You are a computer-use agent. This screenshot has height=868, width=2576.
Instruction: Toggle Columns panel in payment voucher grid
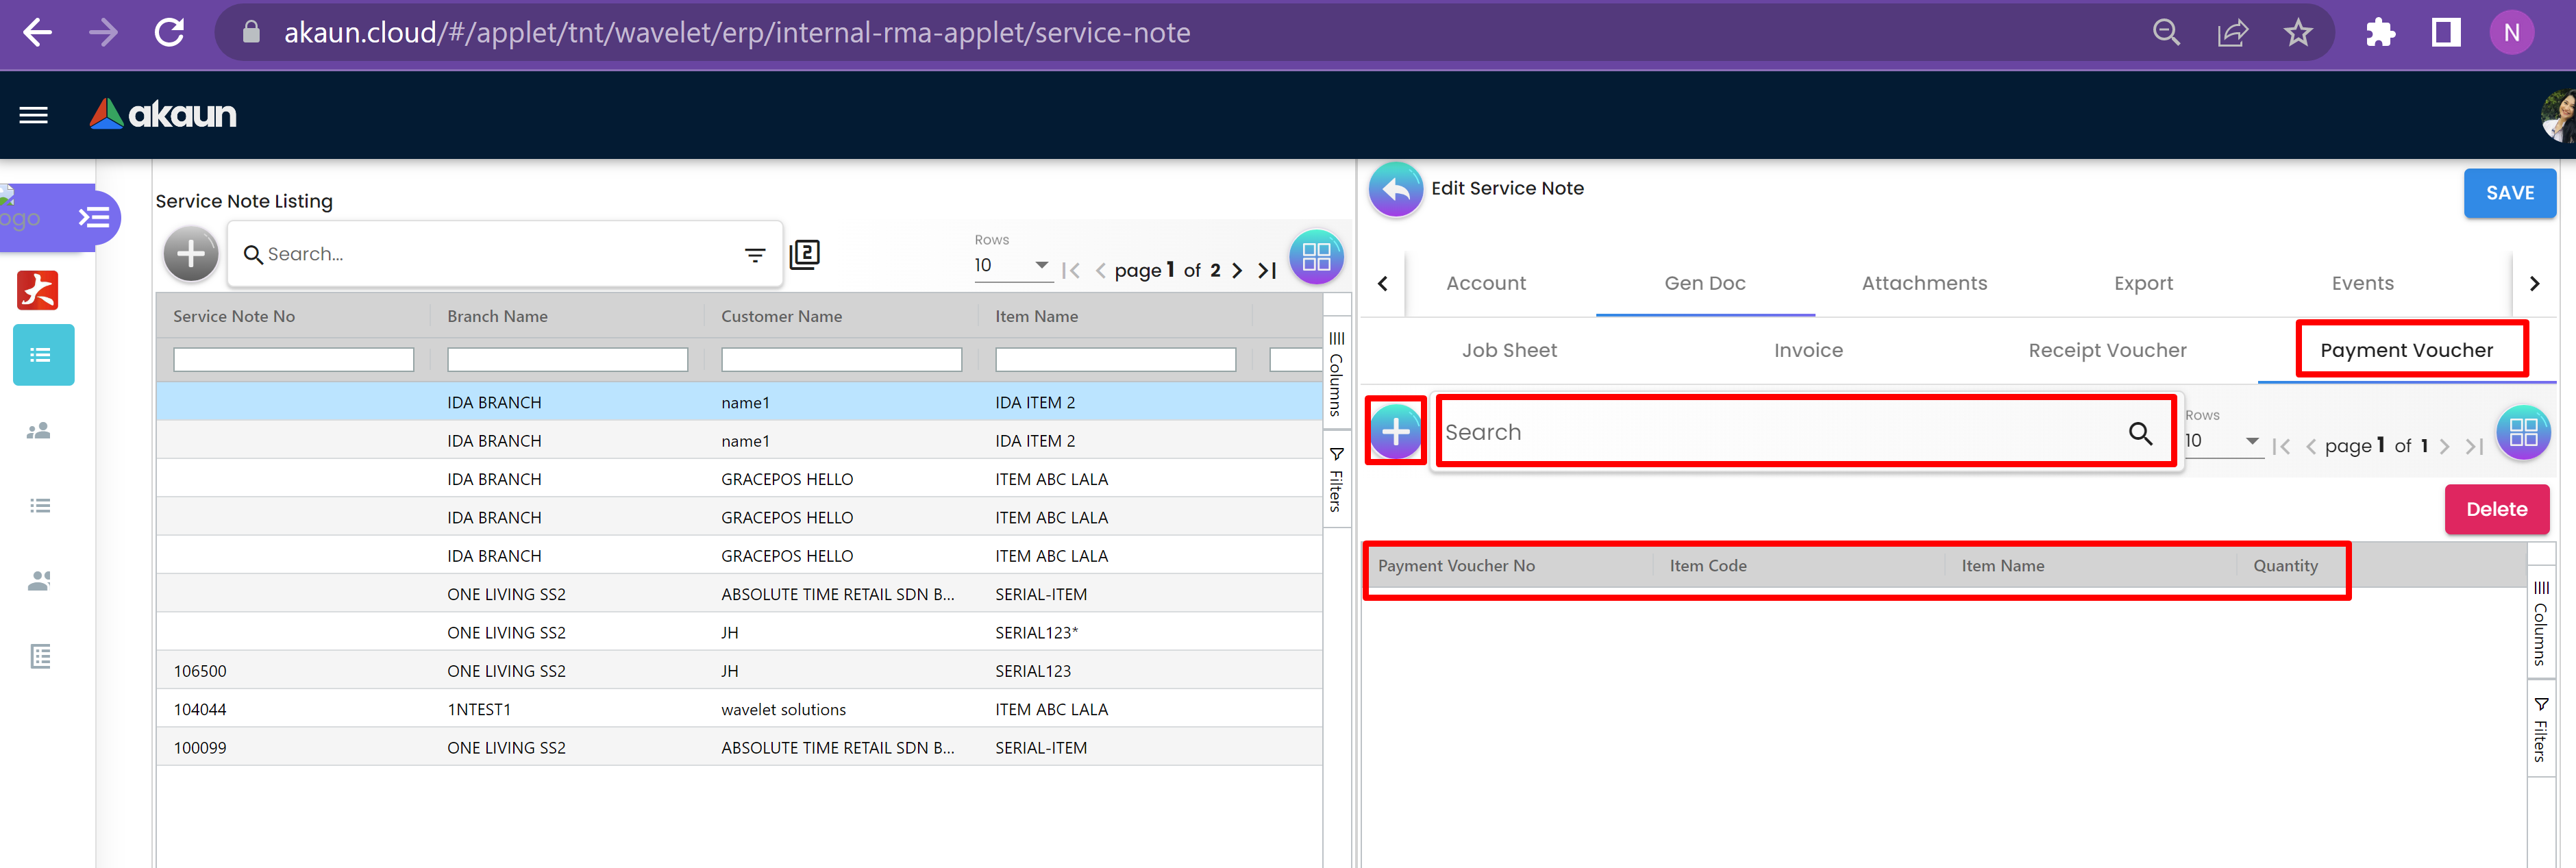pos(2540,623)
